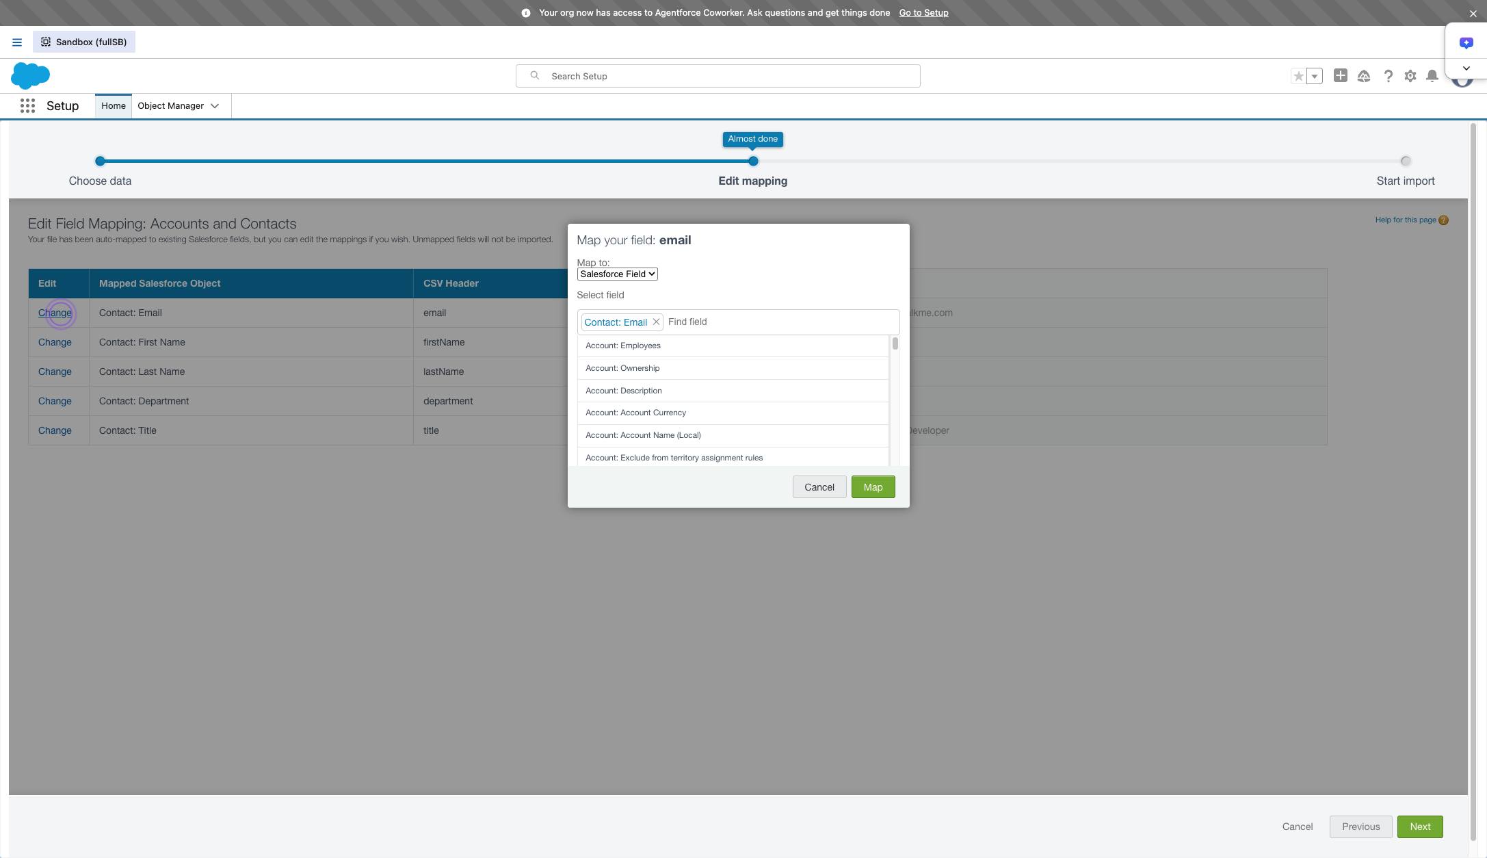Click the CSV Header column header
The image size is (1487, 858).
point(451,284)
